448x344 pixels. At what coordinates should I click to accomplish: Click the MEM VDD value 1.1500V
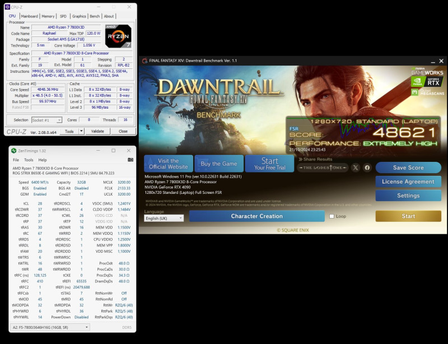pos(124,227)
